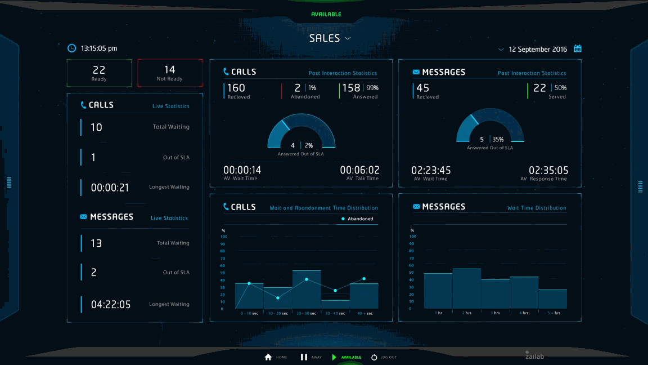Click the Home icon in the bottom bar
Viewport: 648px width, 365px height.
coord(268,356)
